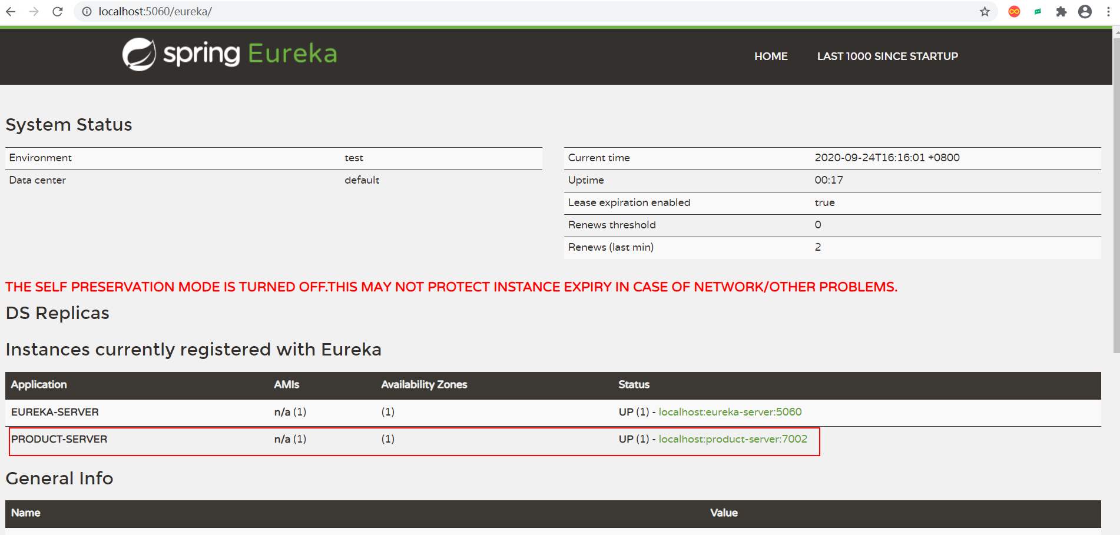Click the Renews (last min) label
The height and width of the screenshot is (535, 1120).
[611, 247]
